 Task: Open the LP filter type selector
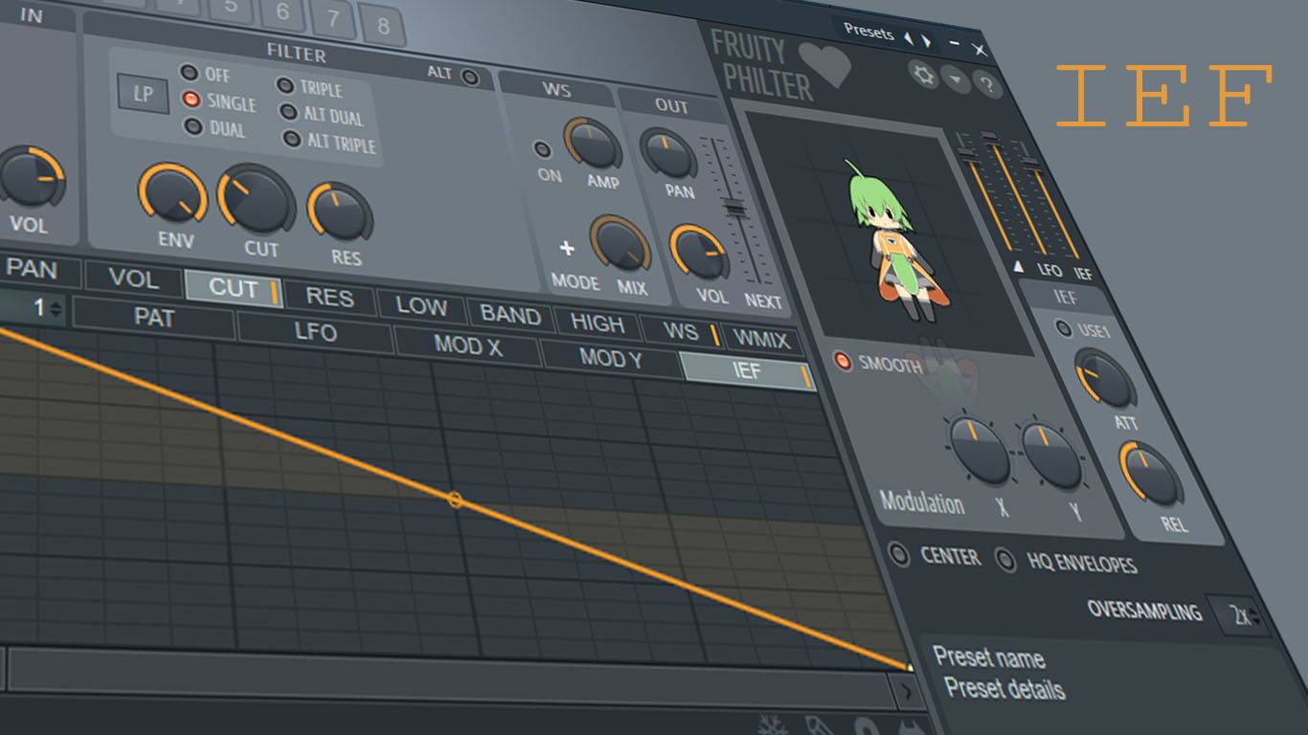[x=142, y=94]
